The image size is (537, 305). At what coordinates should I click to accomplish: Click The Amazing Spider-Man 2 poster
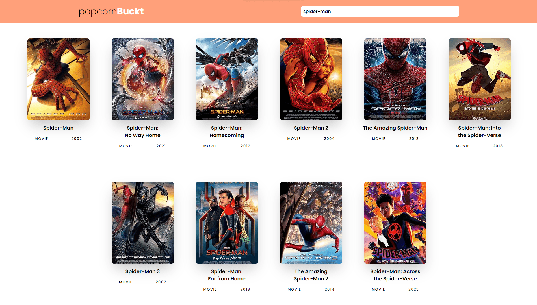click(x=311, y=223)
